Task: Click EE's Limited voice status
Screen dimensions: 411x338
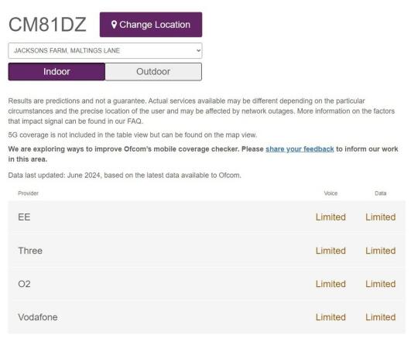Action: (x=331, y=217)
